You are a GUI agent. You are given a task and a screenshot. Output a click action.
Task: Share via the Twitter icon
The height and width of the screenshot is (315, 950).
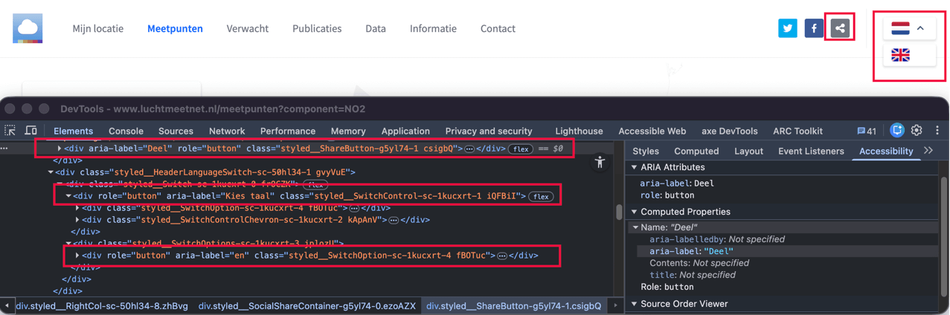pos(788,28)
